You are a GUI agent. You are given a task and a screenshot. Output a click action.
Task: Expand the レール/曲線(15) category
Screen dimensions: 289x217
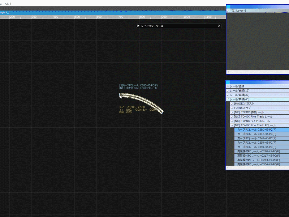tap(228, 91)
